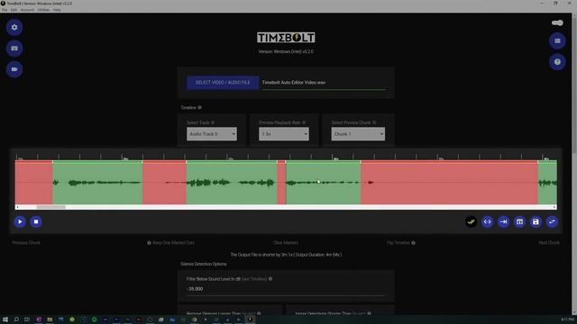Click Keep Only Marked Cuts
The image size is (577, 324).
[173, 243]
